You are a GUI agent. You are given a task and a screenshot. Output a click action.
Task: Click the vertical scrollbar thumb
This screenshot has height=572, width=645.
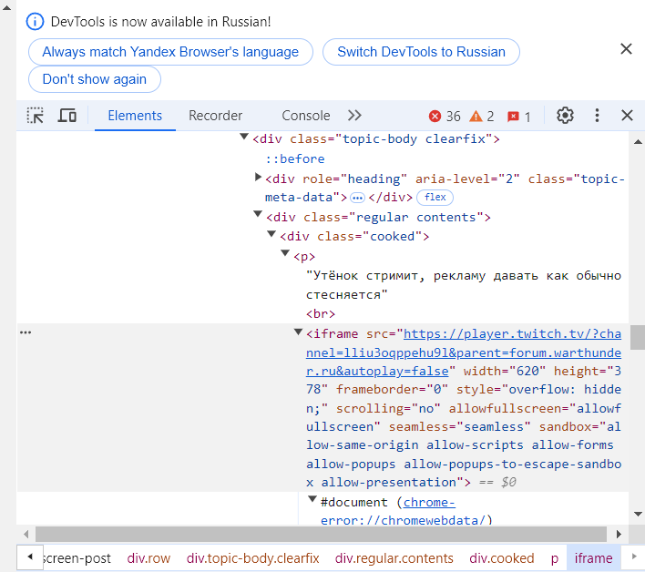[x=638, y=337]
